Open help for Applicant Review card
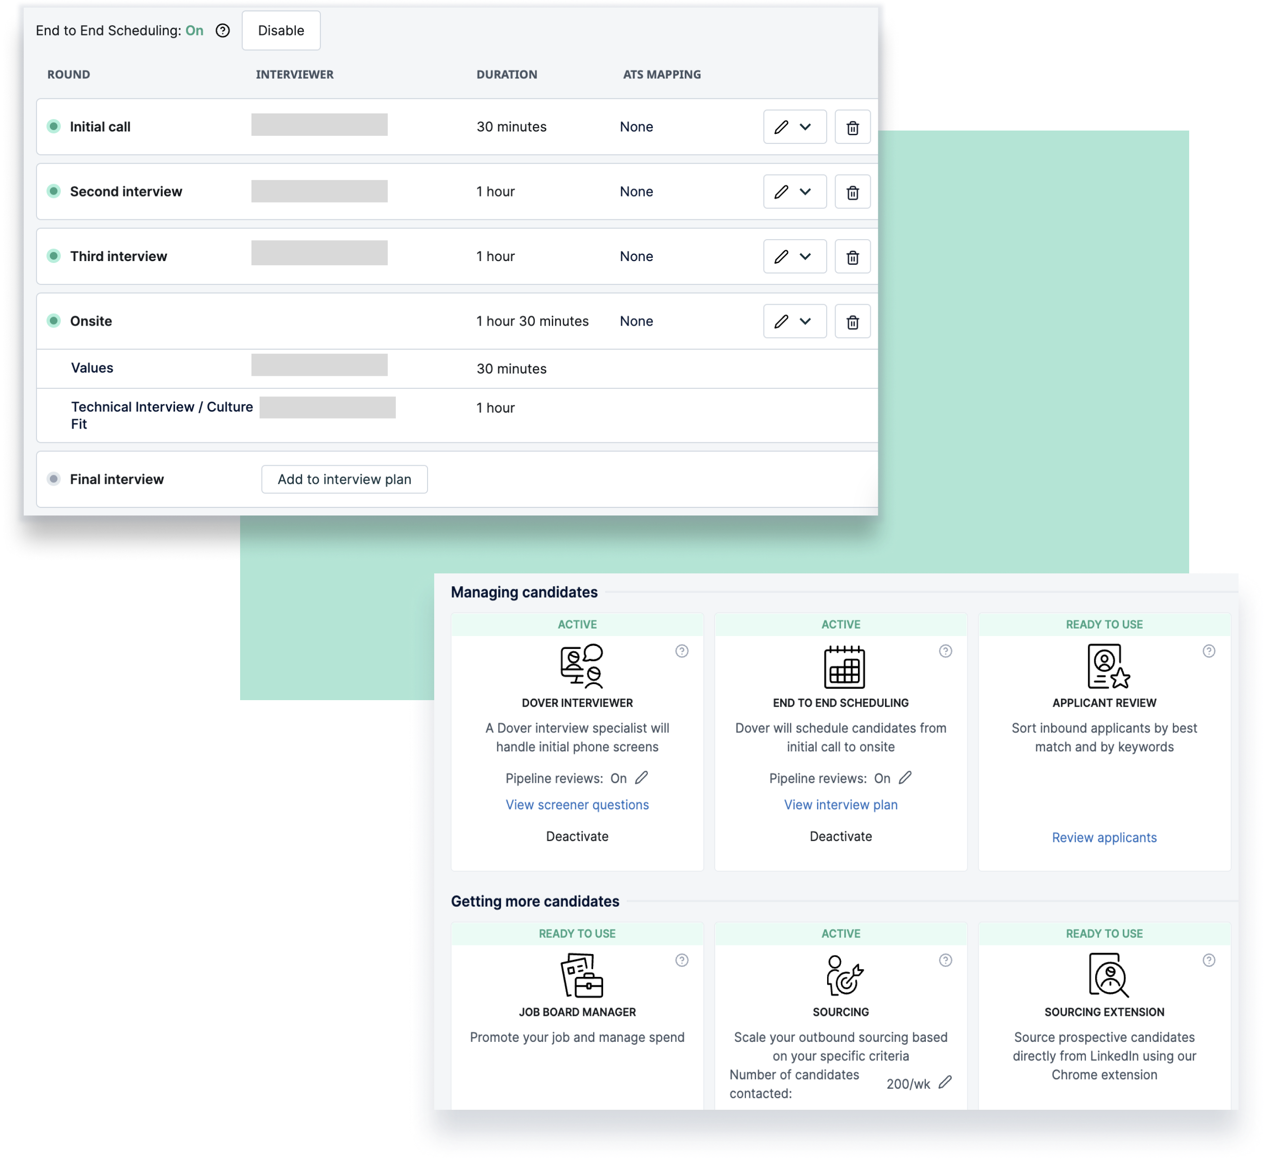 pyautogui.click(x=1209, y=651)
